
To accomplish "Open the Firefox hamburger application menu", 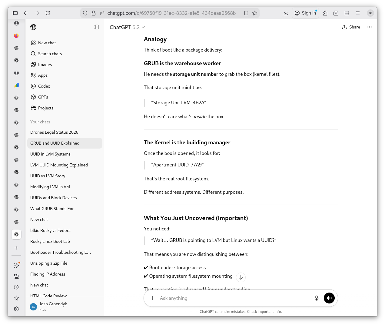I will [358, 13].
